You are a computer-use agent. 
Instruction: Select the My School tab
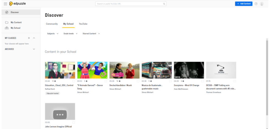tap(68, 24)
